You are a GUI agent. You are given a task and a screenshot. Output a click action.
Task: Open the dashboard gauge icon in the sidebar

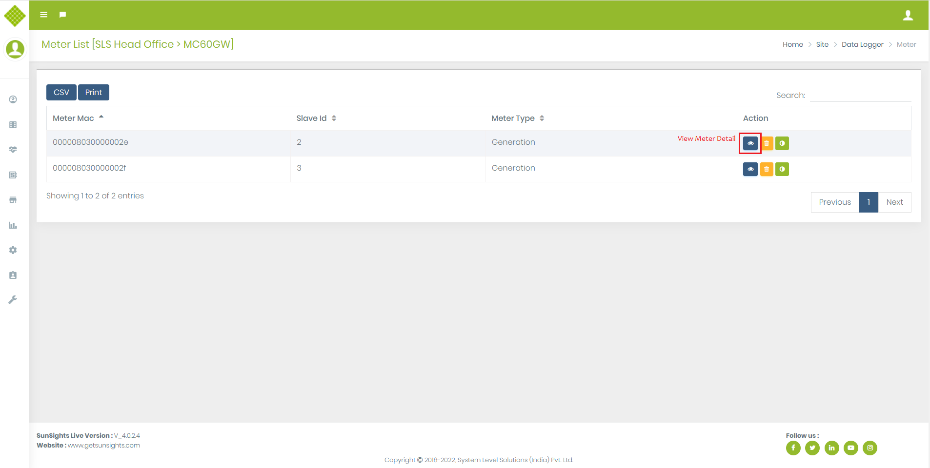[x=13, y=99]
